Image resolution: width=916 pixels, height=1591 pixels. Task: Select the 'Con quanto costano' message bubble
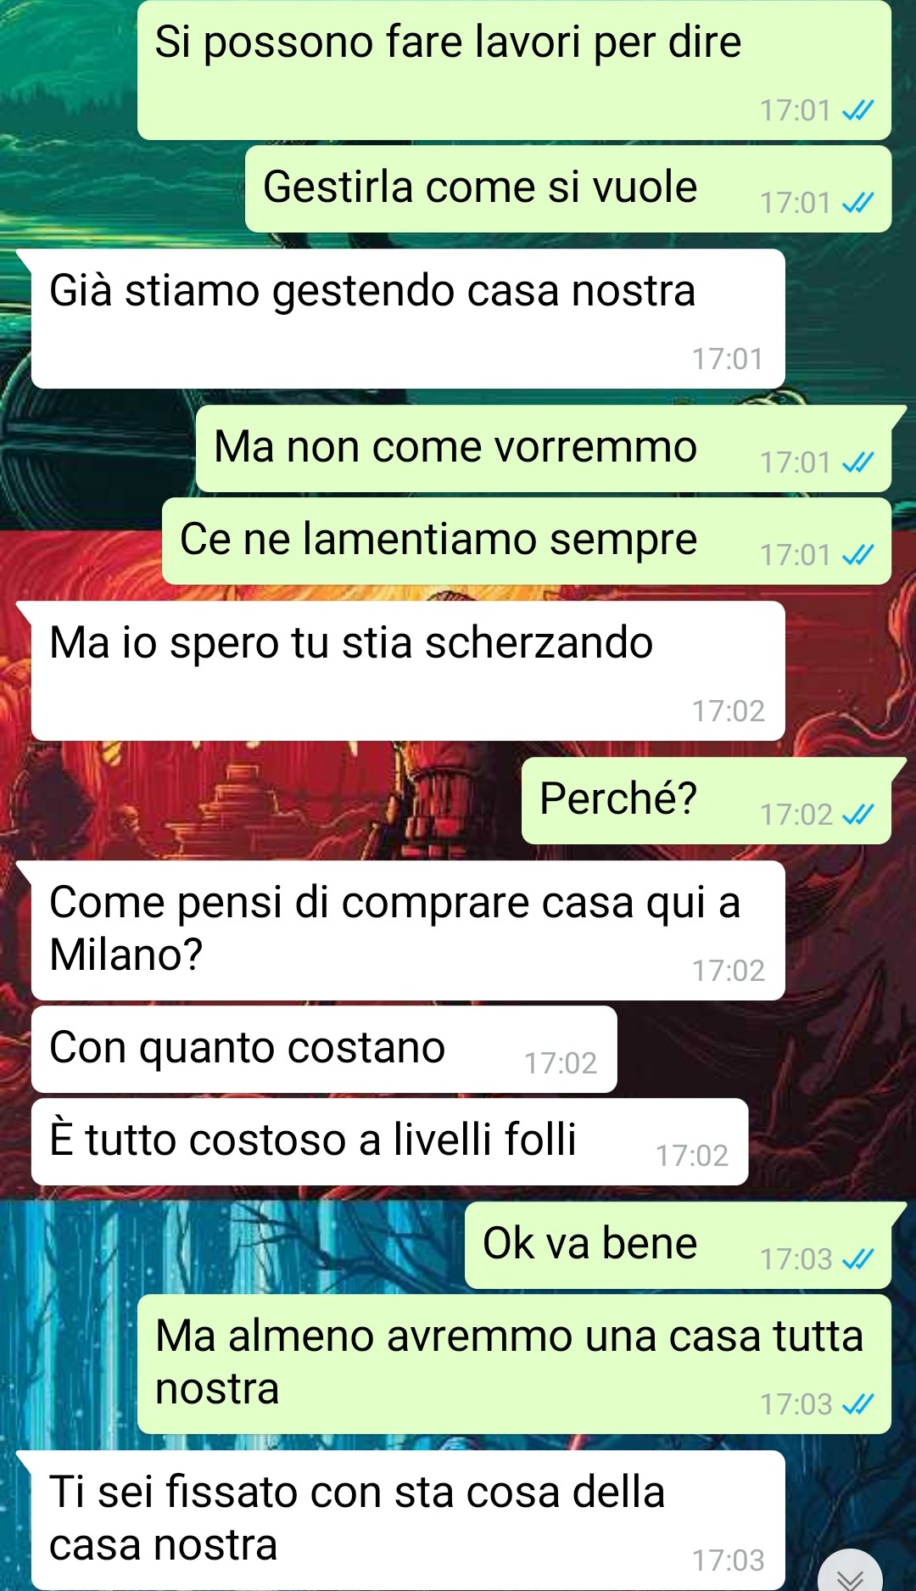(324, 1049)
